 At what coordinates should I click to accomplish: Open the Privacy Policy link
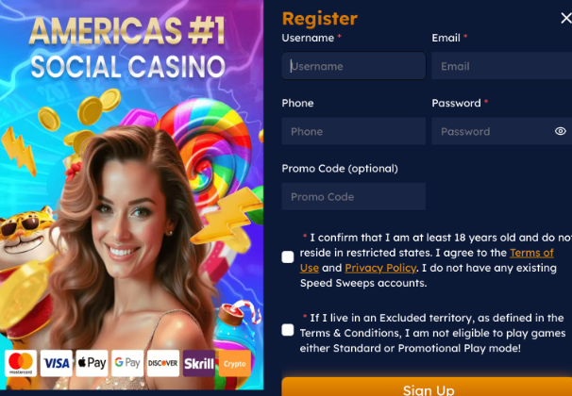[x=380, y=268]
